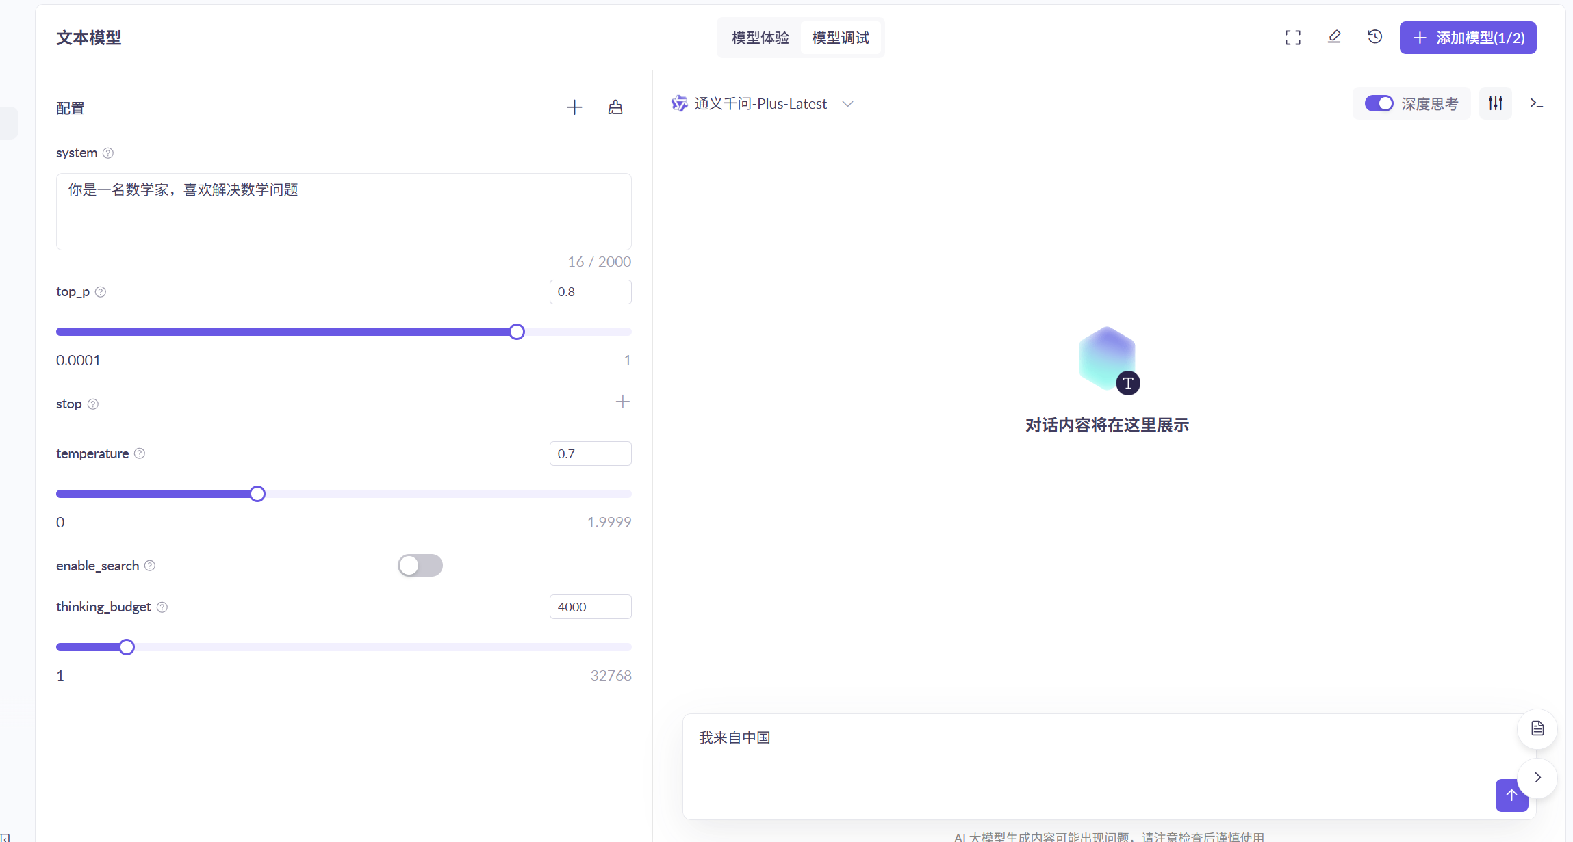Expand the right side chevron panel
The height and width of the screenshot is (842, 1573).
pyautogui.click(x=1537, y=778)
